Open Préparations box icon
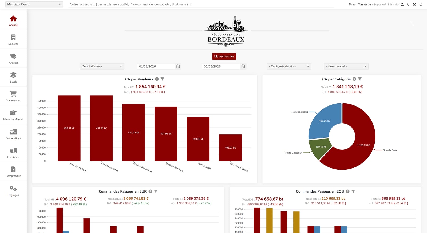Image resolution: width=427 pixels, height=233 pixels. tap(13, 132)
